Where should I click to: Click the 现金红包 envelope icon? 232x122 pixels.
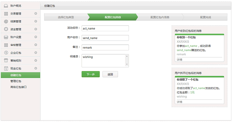tap(6, 68)
